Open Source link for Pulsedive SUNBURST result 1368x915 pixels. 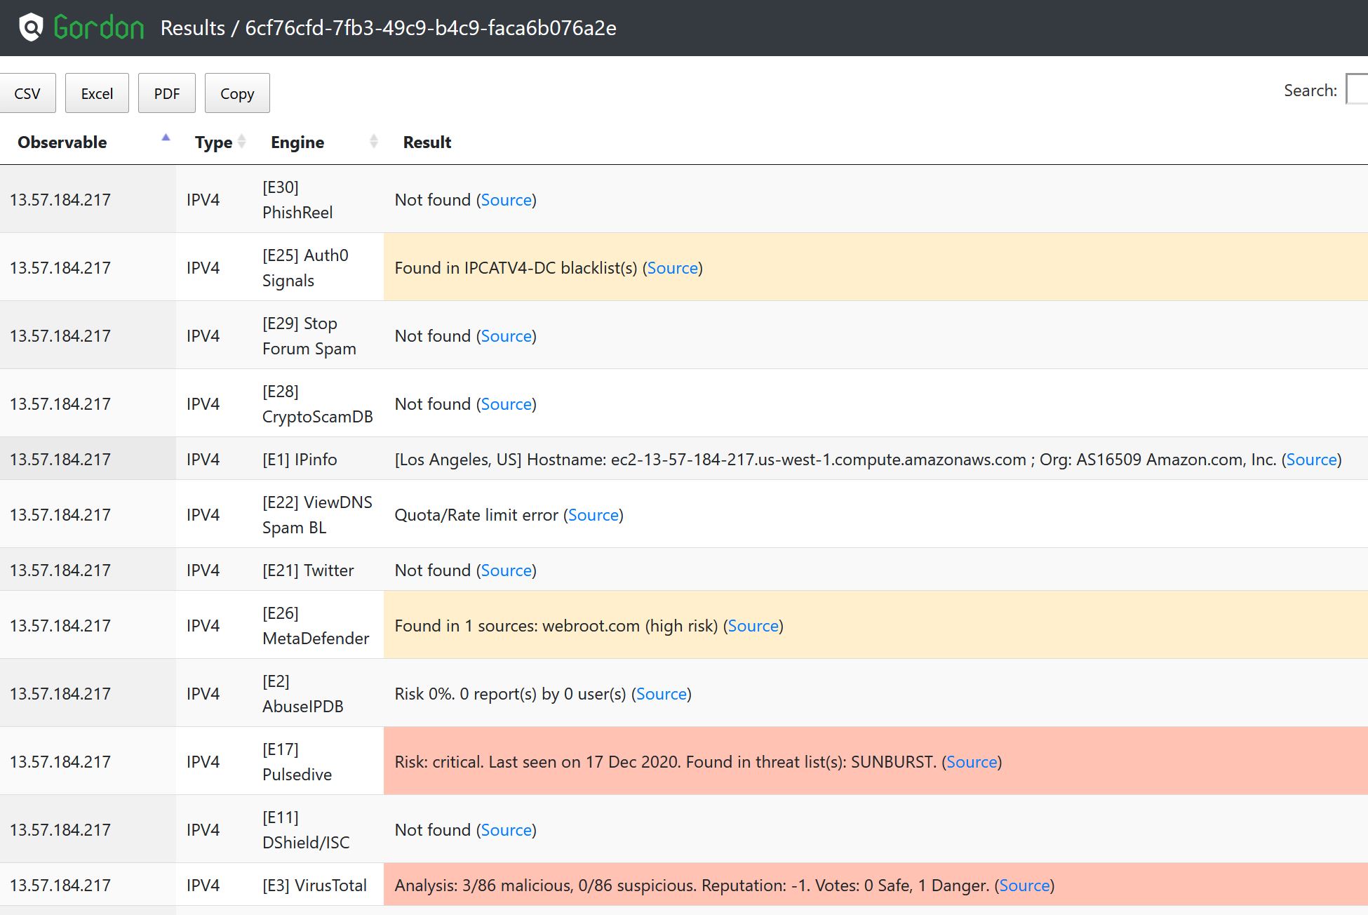[972, 762]
